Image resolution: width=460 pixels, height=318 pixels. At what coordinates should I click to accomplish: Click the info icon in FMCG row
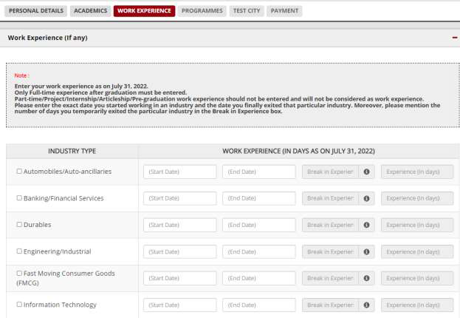366,278
